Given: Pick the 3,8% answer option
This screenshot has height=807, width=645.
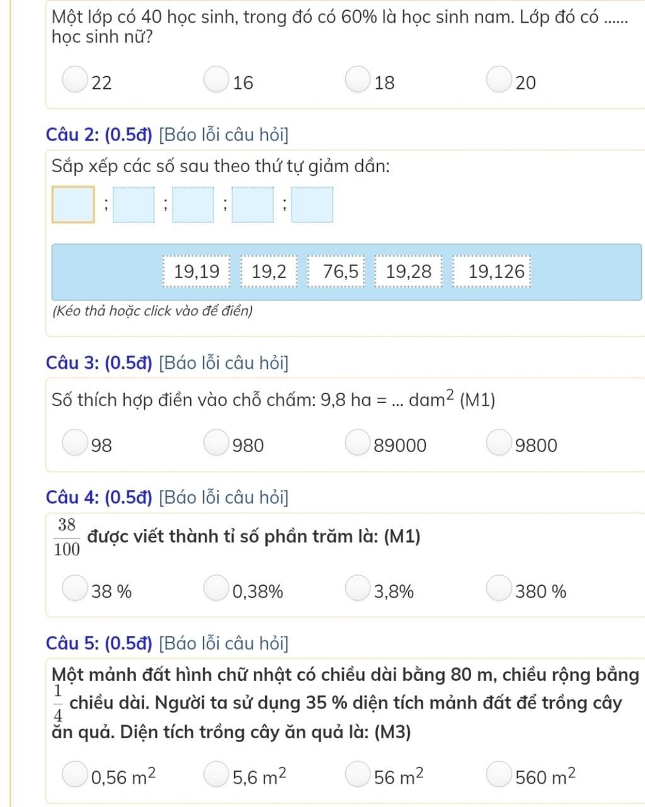Looking at the screenshot, I should coord(357,589).
